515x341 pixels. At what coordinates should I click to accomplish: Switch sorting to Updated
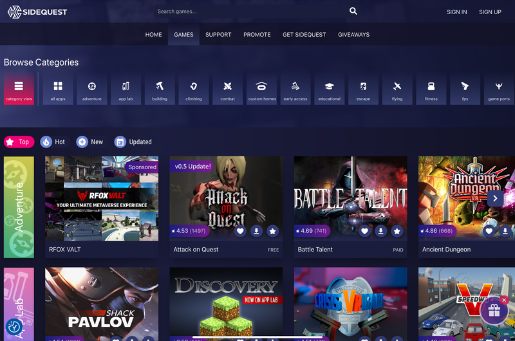pos(133,142)
